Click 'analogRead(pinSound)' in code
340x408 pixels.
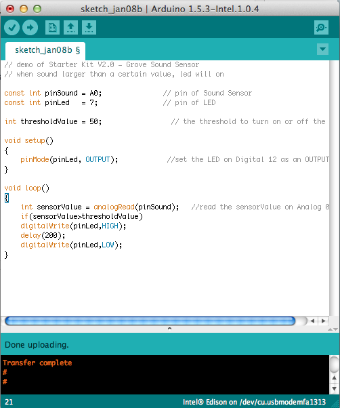point(136,207)
